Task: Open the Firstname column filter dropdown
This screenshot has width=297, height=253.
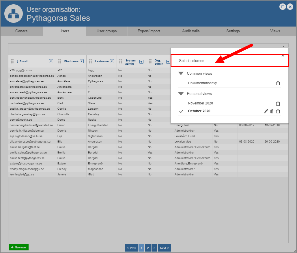Action: click(x=82, y=61)
